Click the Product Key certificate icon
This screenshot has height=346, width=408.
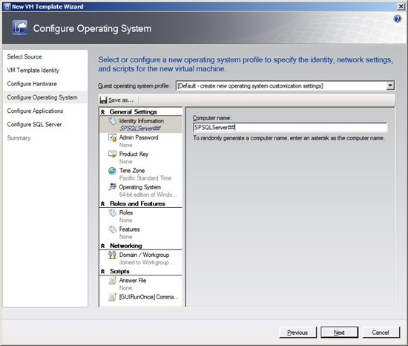pyautogui.click(x=112, y=154)
